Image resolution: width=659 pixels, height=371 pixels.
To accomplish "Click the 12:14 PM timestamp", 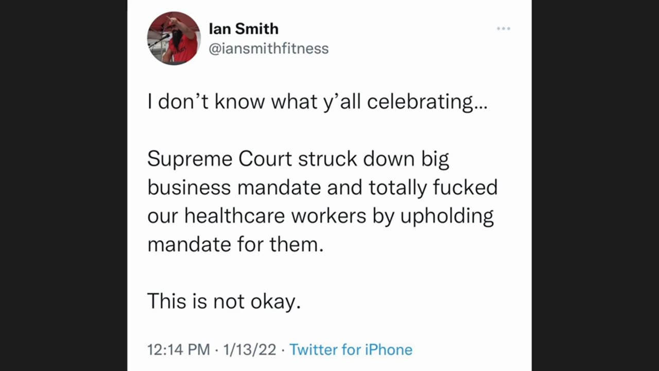I will [x=178, y=349].
